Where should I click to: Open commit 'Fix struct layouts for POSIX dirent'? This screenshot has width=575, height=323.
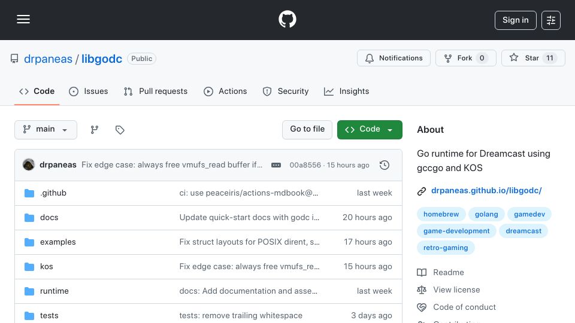point(249,242)
